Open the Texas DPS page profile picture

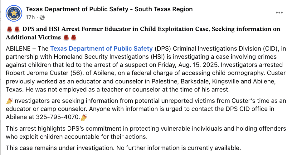[14, 13]
